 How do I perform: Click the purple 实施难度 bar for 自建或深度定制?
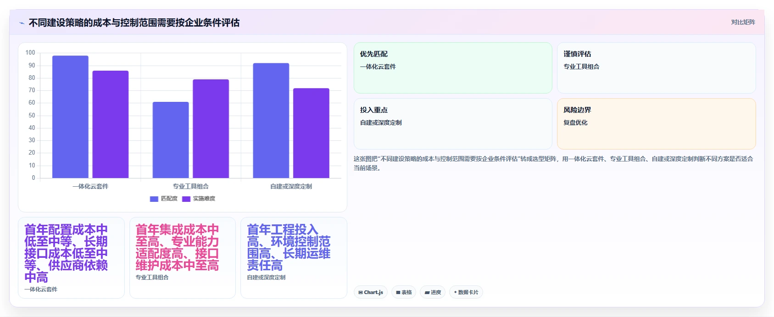click(x=311, y=133)
